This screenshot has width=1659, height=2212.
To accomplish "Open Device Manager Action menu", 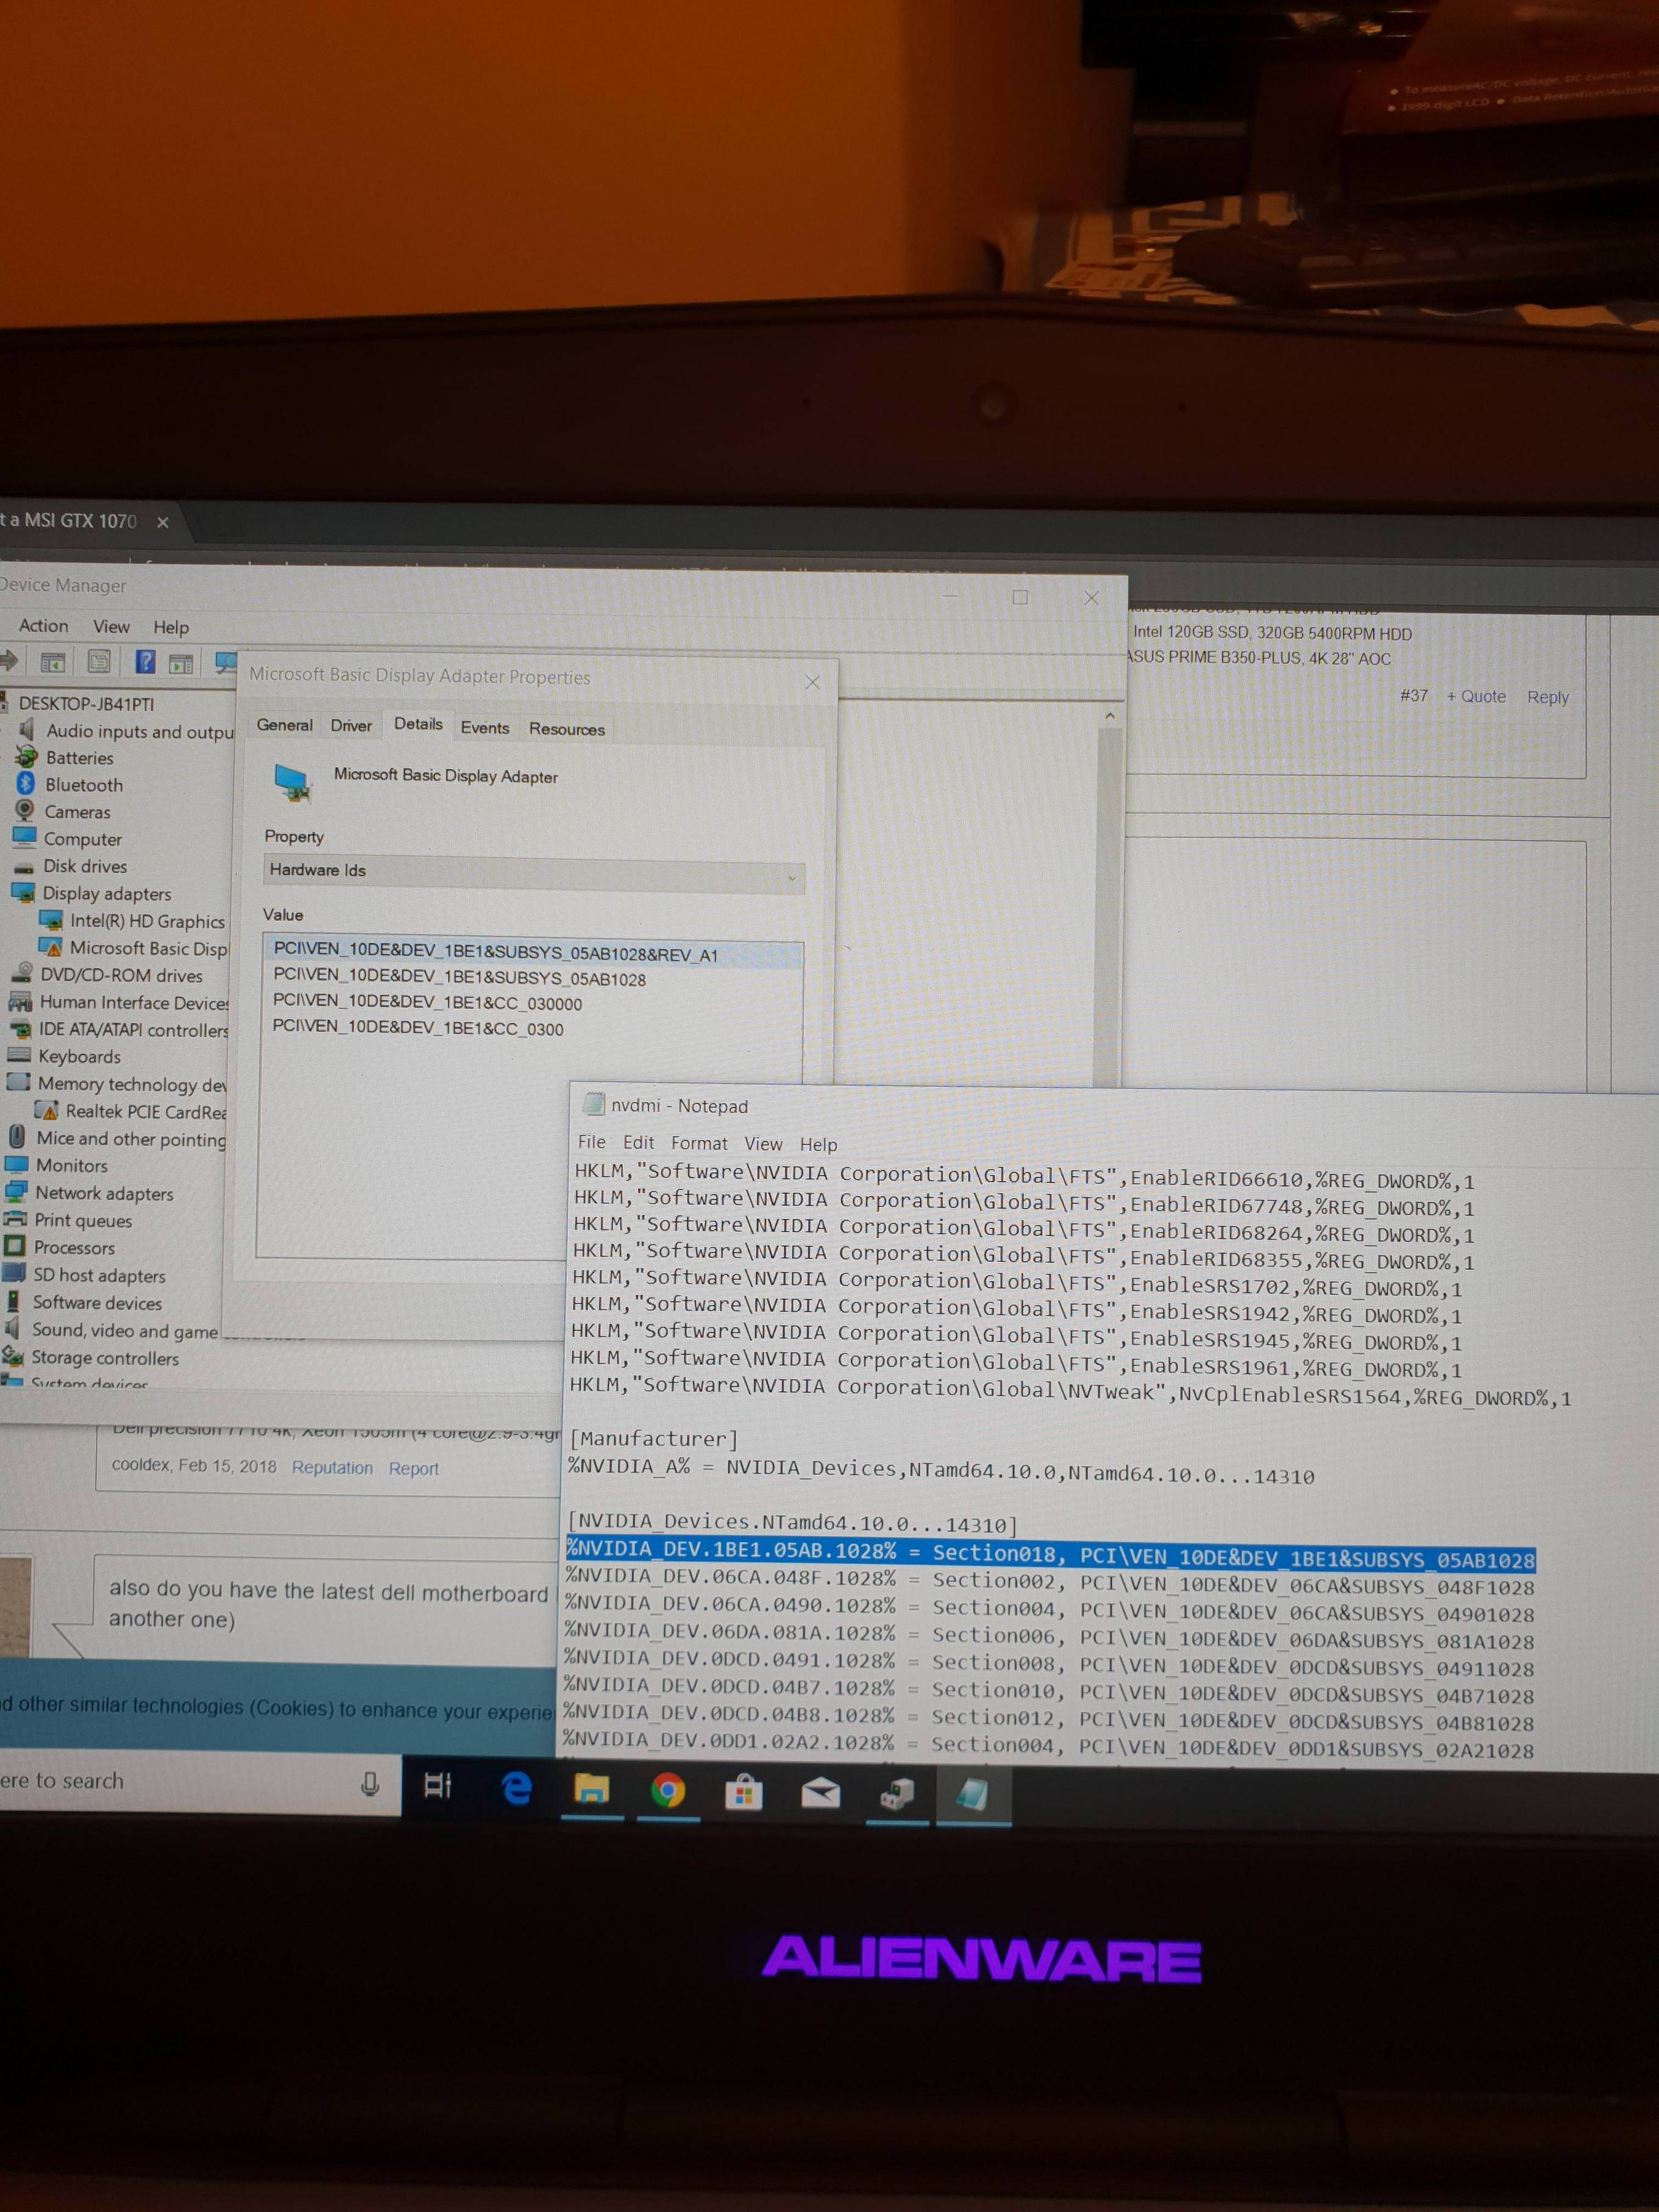I will [44, 626].
